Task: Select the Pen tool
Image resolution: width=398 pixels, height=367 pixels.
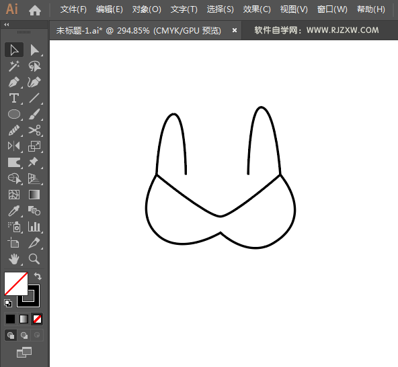Action: click(14, 83)
